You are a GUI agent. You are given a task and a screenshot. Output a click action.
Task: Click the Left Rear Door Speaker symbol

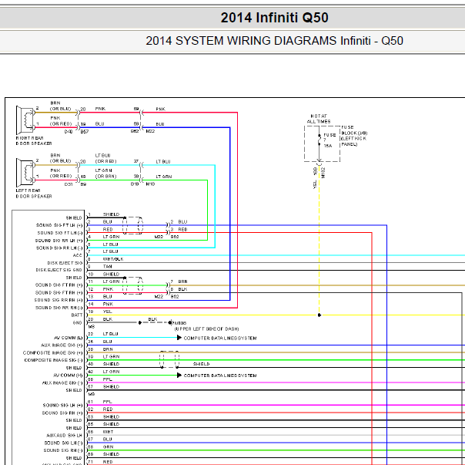(x=25, y=173)
